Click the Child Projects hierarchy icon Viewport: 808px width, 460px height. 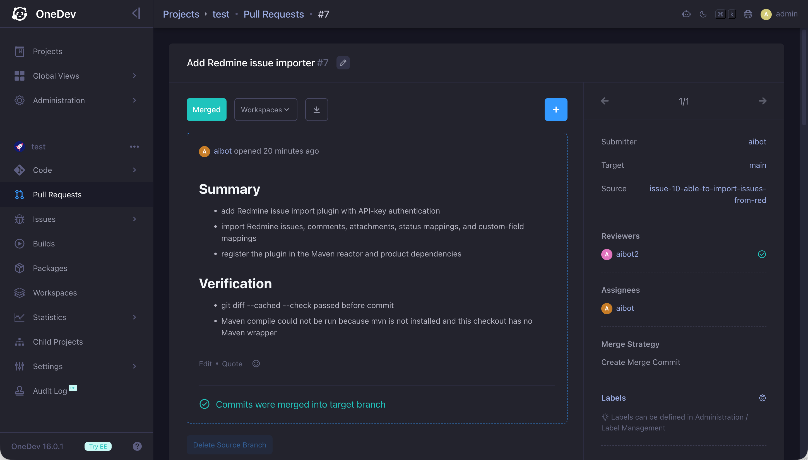[x=19, y=342]
